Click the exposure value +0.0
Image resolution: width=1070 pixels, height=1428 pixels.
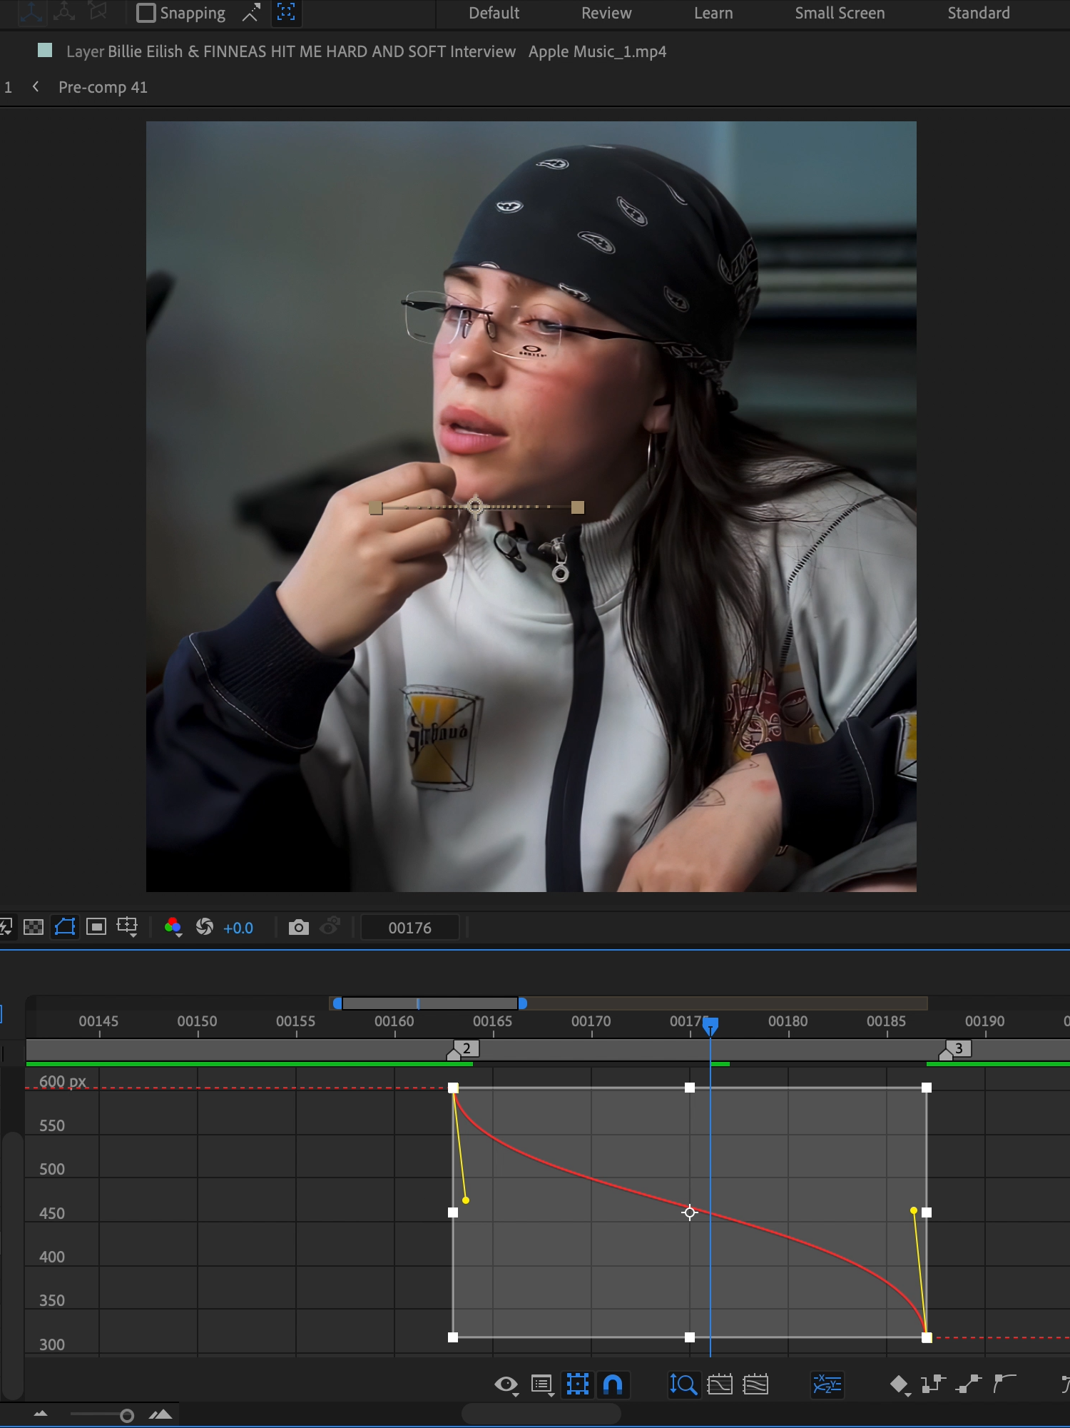(238, 928)
